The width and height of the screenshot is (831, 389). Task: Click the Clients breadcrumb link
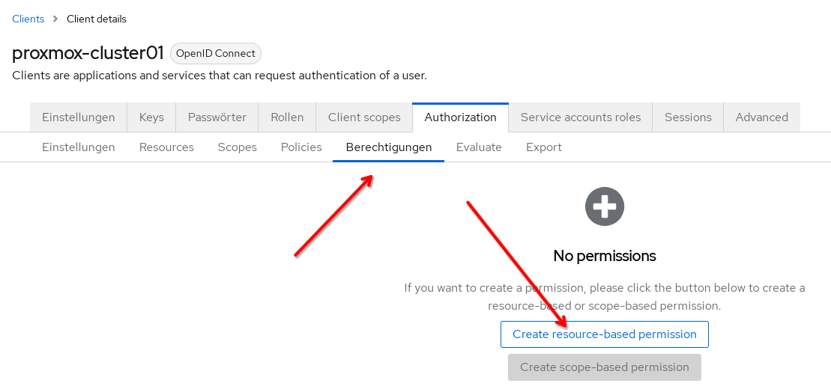[x=28, y=19]
